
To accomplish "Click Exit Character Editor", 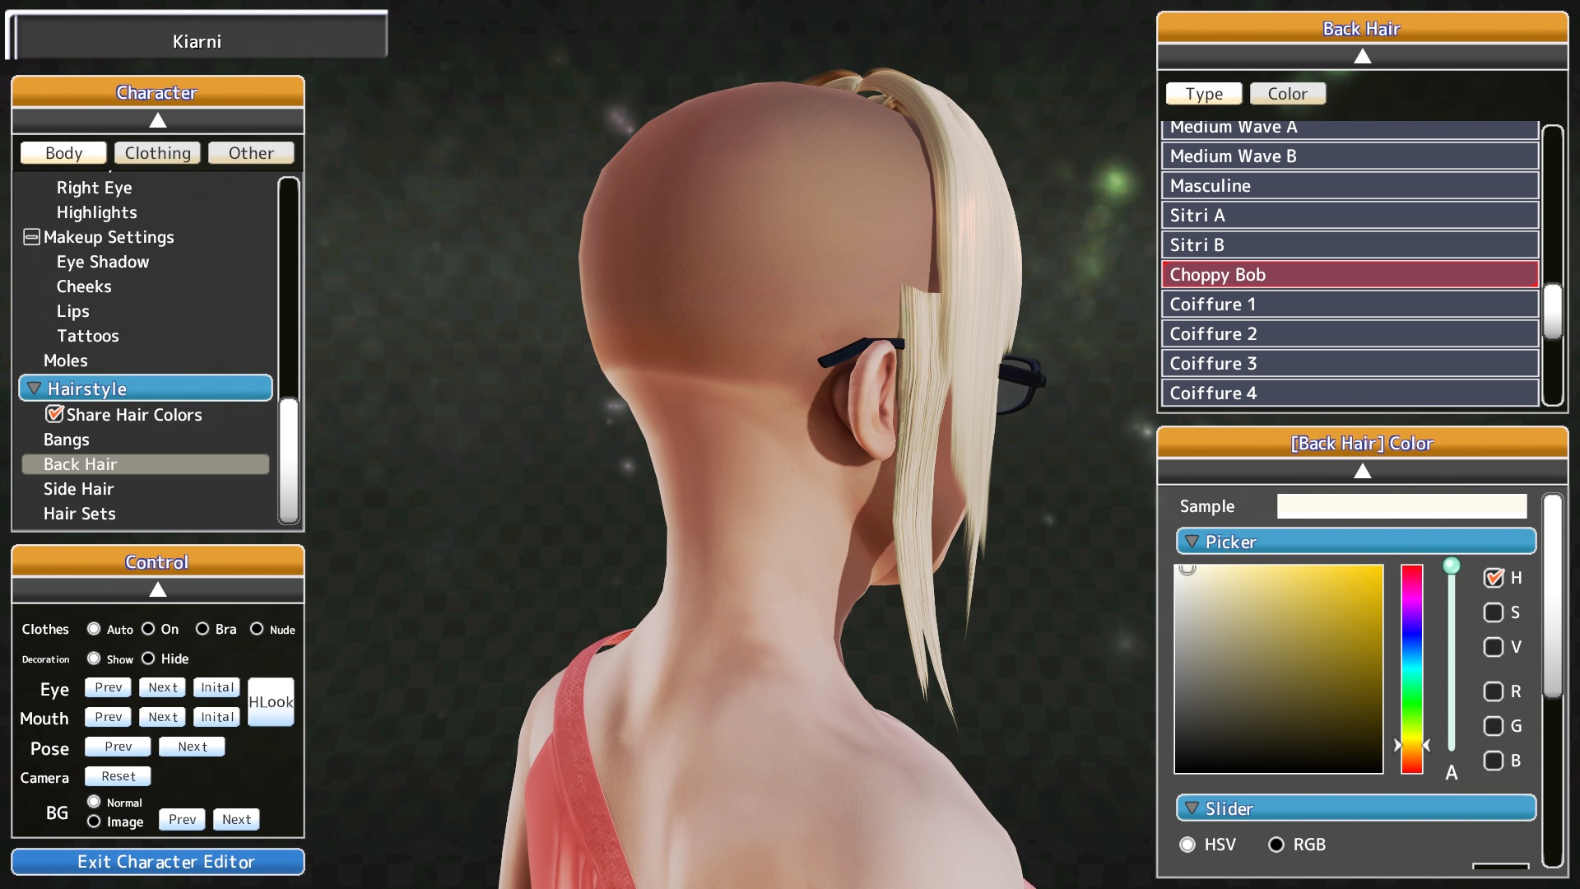I will click(158, 862).
